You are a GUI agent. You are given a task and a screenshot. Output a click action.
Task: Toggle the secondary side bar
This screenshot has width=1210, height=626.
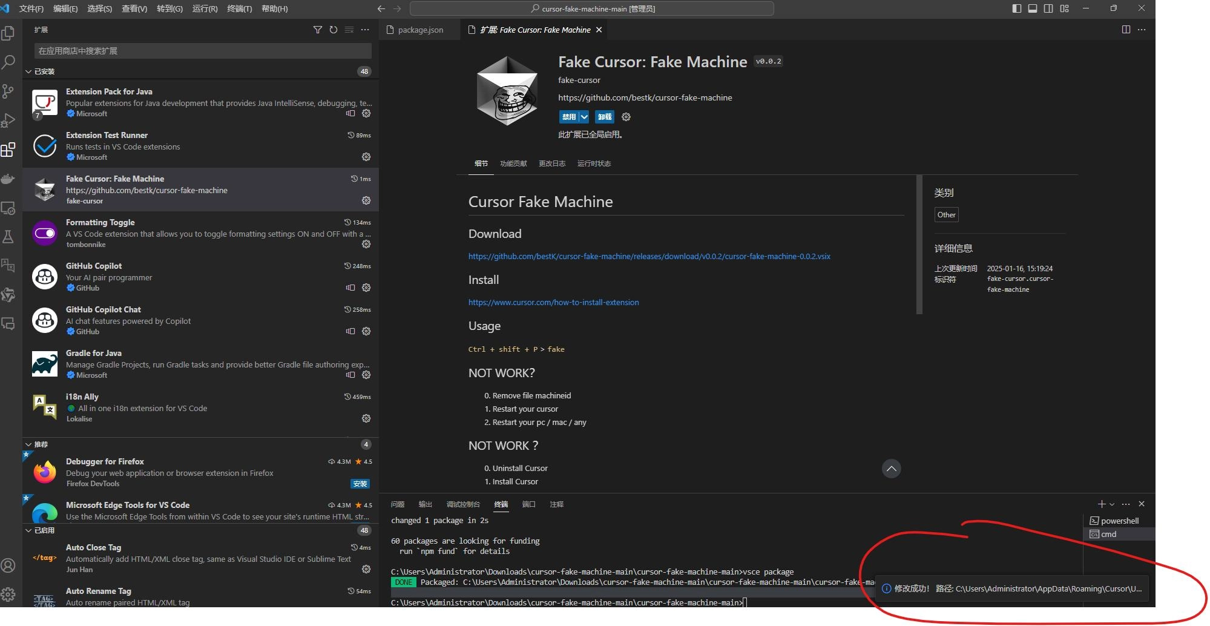pyautogui.click(x=1048, y=8)
